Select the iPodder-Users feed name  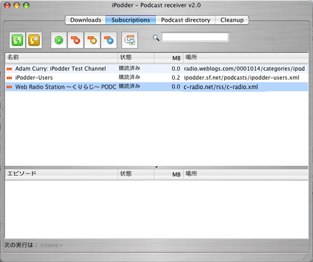pos(34,78)
